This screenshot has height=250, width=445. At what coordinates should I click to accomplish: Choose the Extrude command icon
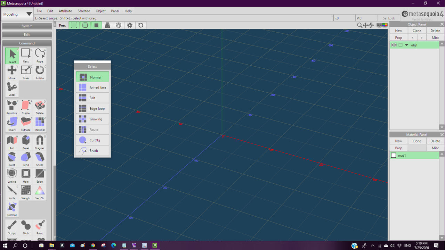[26, 122]
